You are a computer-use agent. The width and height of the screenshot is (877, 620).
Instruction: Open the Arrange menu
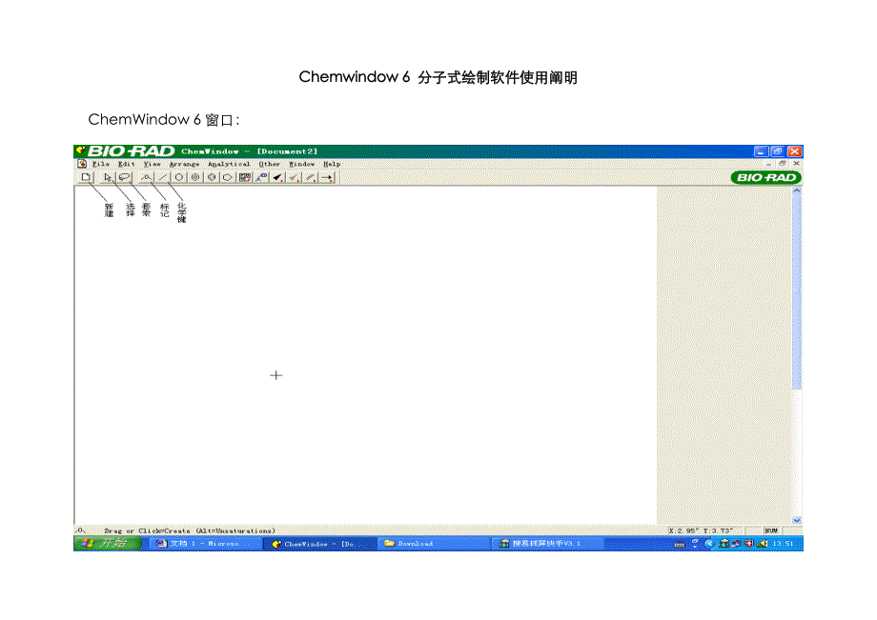click(x=184, y=164)
